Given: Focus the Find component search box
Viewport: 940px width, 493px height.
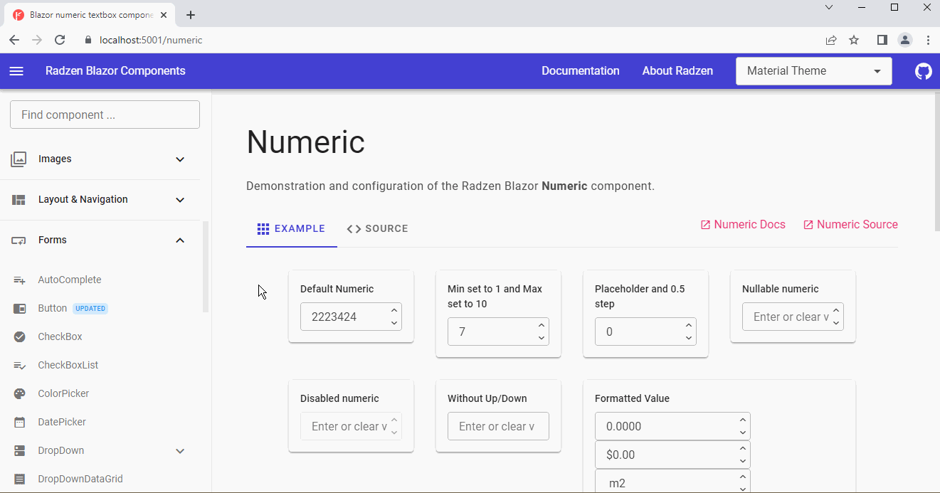Looking at the screenshot, I should (x=105, y=115).
